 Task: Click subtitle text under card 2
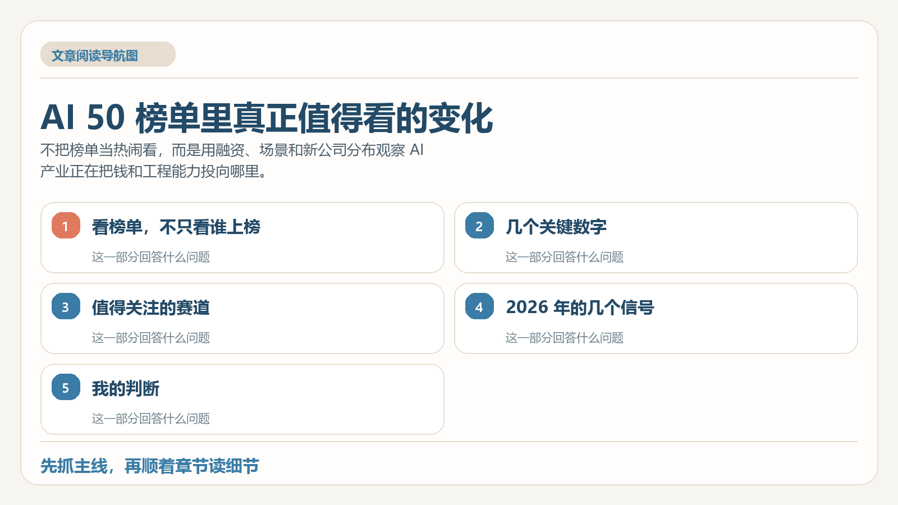[565, 257]
